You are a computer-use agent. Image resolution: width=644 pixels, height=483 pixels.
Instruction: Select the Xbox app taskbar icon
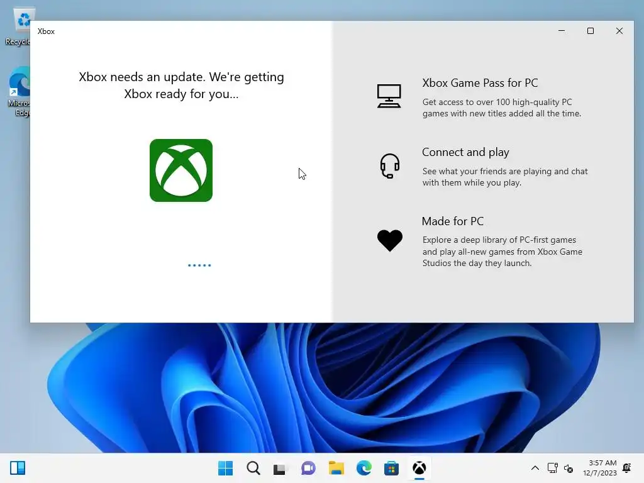coord(419,468)
